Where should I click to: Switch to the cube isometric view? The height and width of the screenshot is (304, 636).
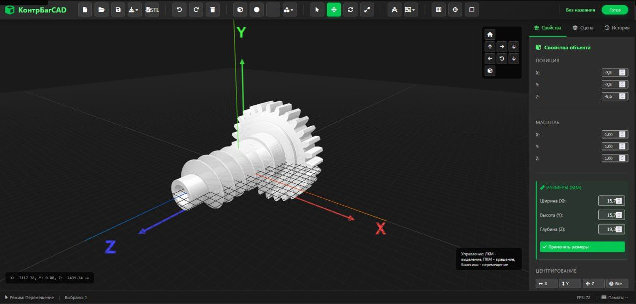click(x=490, y=71)
